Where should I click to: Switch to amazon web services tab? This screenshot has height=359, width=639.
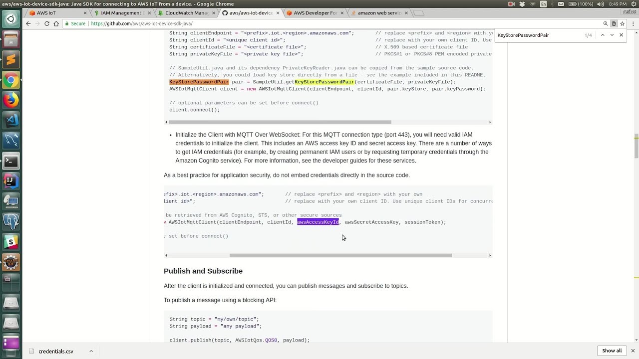coord(379,13)
